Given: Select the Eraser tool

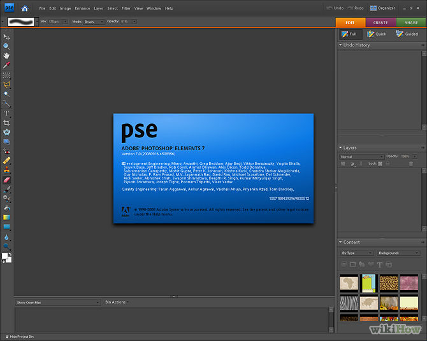Looking at the screenshot, I should click(x=6, y=180).
